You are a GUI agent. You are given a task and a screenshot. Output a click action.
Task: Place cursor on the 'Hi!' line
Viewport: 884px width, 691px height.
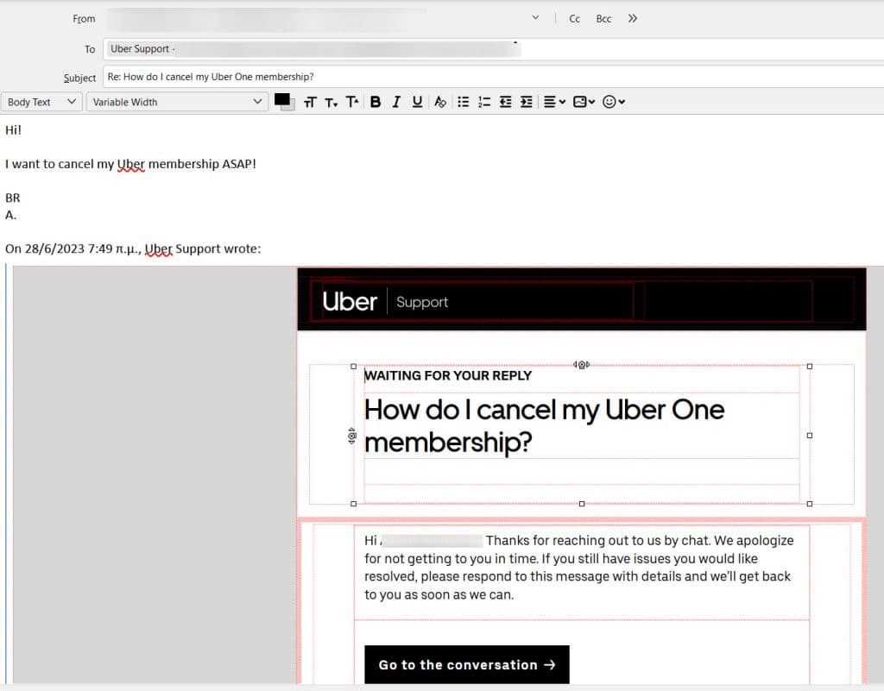click(x=14, y=130)
